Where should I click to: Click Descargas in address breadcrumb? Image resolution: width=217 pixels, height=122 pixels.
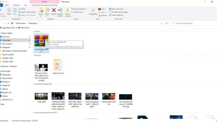[33, 23]
